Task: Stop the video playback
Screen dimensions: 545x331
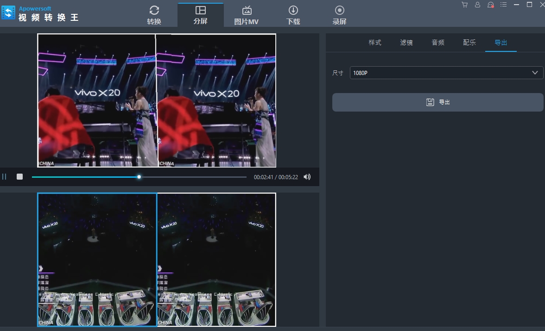Action: coord(19,177)
